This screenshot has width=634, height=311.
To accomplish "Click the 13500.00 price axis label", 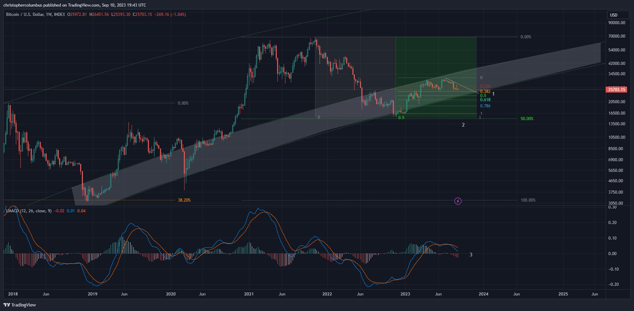I will [x=617, y=124].
